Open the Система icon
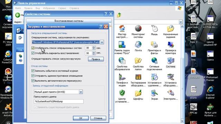The image size is (221, 124). pyautogui.click(x=171, y=61)
